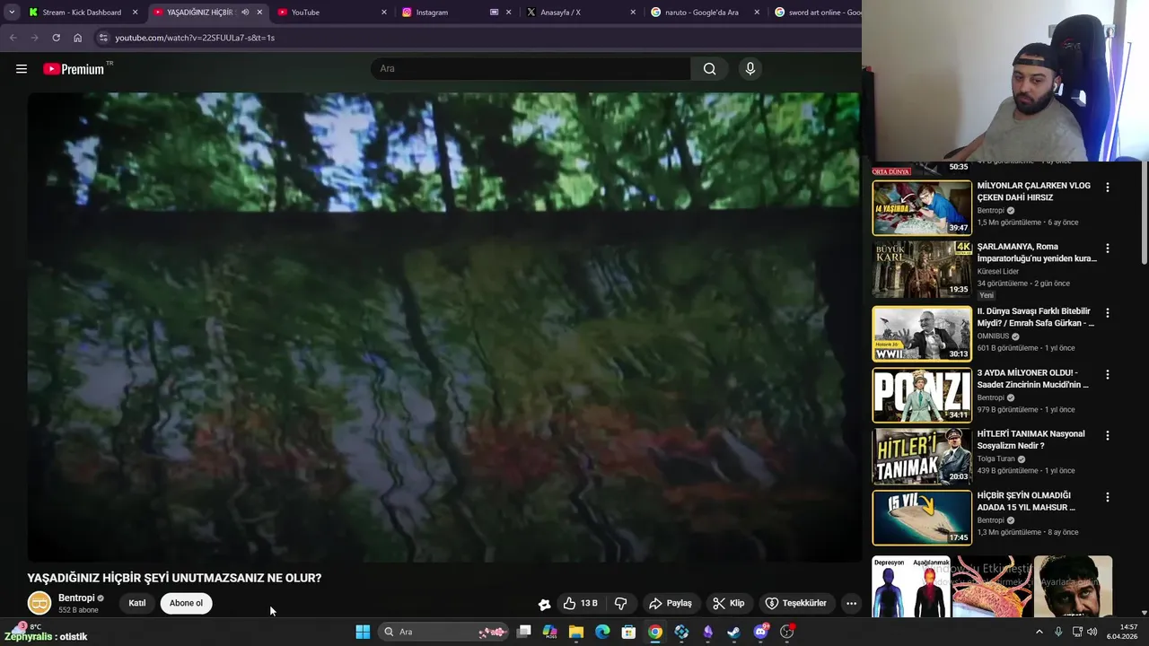Open Task View on the taskbar
This screenshot has width=1149, height=646.
click(524, 632)
